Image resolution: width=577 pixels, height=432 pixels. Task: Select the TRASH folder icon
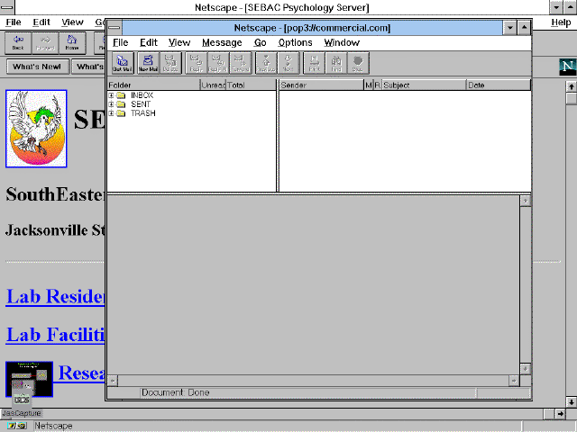[x=121, y=113]
